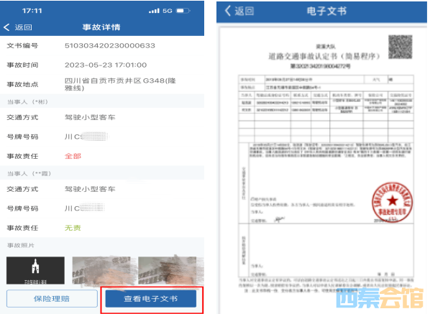Open the dark first accident photo thumbnail

tap(36, 270)
